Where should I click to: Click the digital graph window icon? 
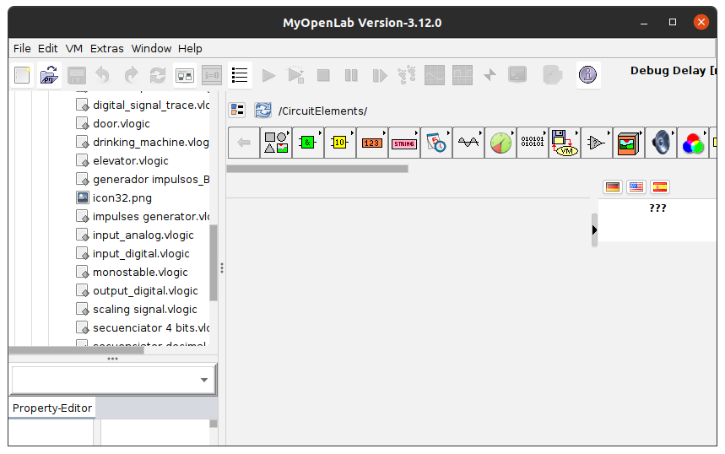pos(463,75)
